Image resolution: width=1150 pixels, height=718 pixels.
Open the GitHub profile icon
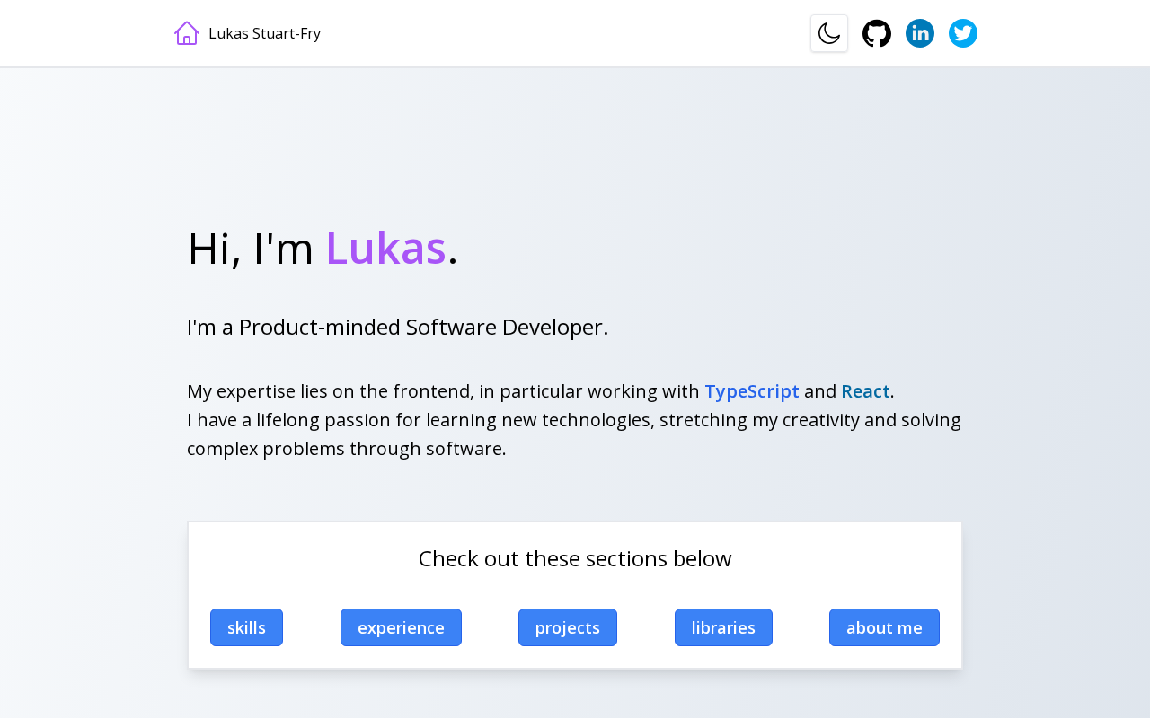877,33
